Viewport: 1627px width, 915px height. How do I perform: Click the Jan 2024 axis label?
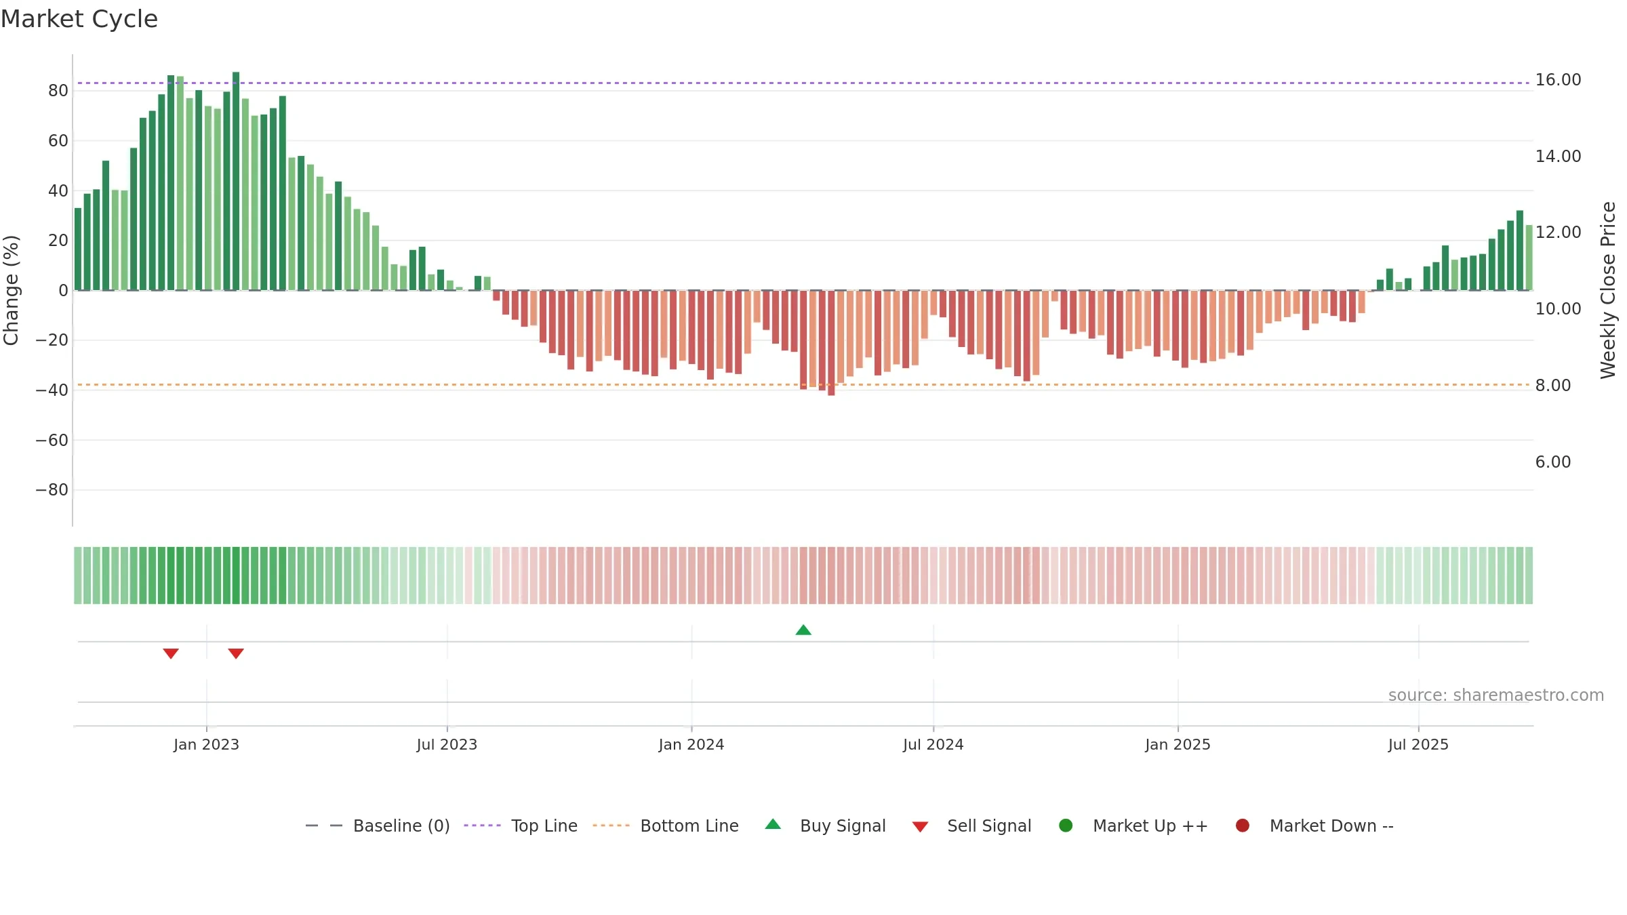(x=691, y=745)
